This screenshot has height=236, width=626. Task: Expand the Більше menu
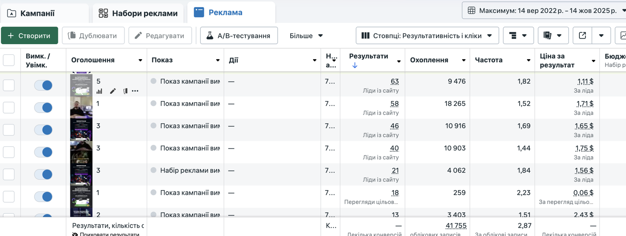tap(306, 36)
